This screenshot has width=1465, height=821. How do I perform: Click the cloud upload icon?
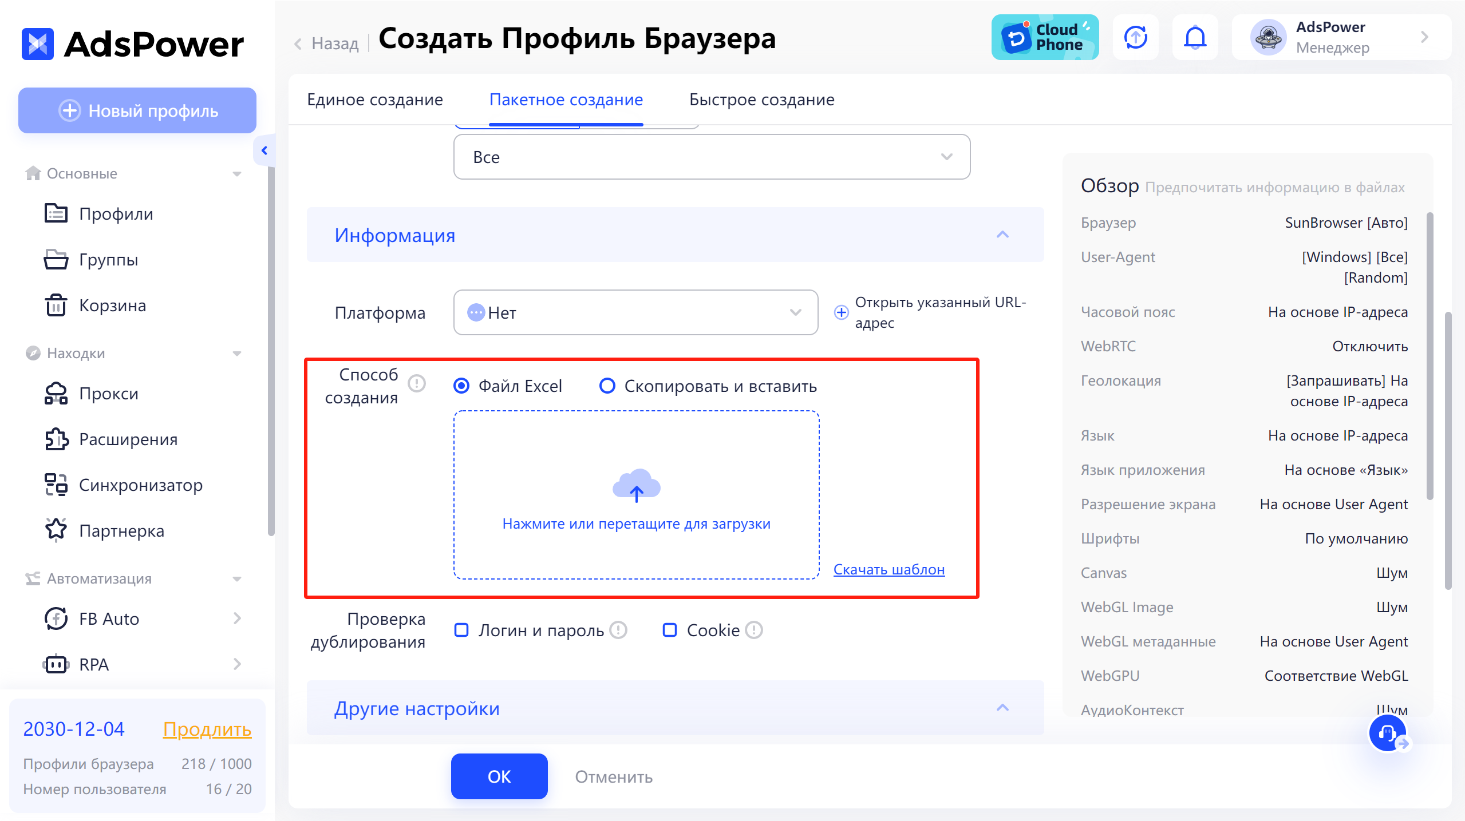(637, 485)
